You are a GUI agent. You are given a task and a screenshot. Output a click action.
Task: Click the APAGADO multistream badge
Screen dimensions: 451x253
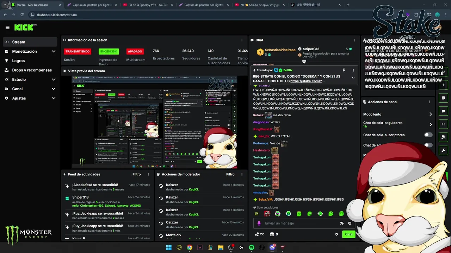pyautogui.click(x=135, y=51)
